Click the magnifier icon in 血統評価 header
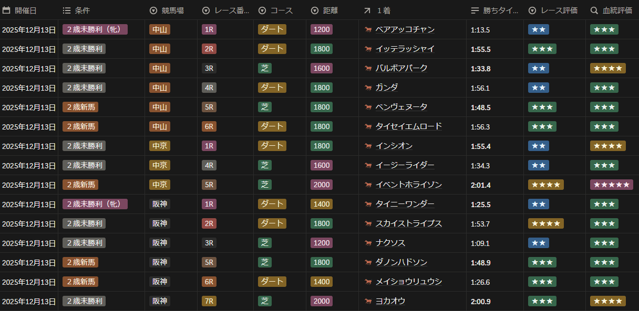Viewport: 639px width, 311px height. tap(594, 10)
